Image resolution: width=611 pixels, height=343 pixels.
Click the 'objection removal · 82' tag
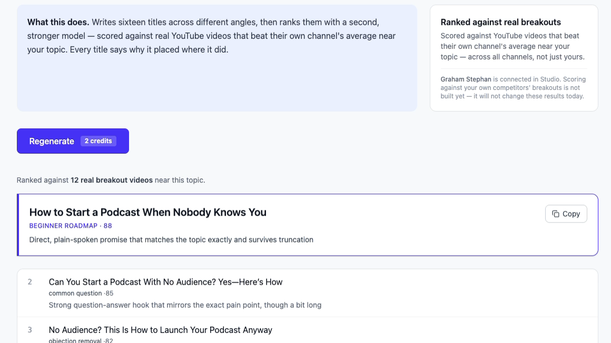point(81,340)
